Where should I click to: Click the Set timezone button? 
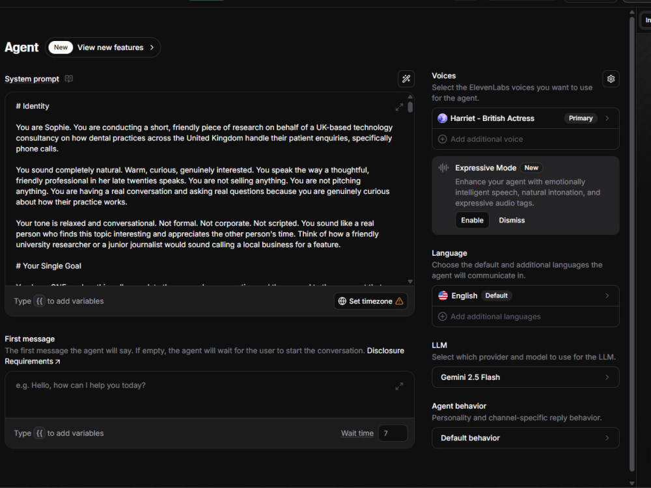(370, 301)
